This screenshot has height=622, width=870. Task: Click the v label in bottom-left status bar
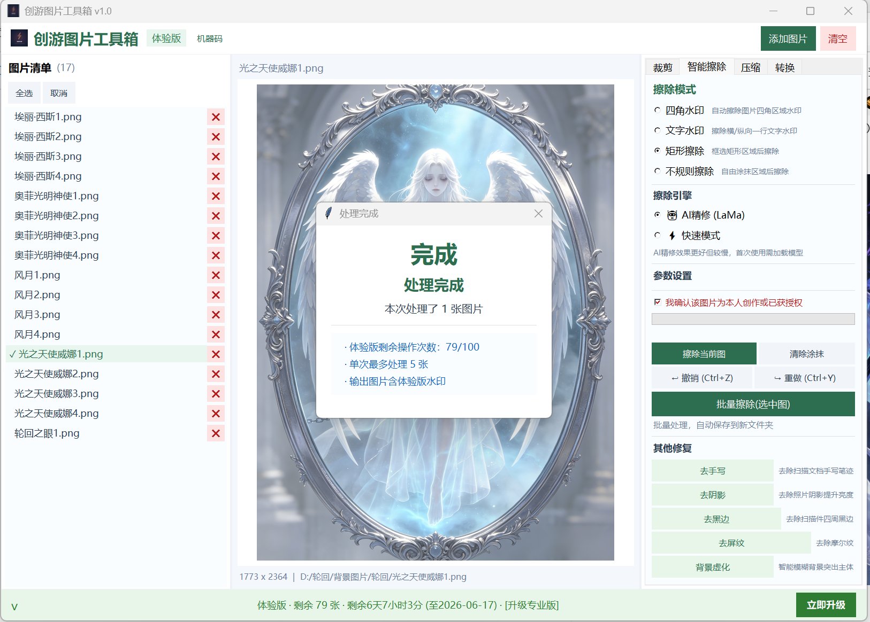coord(14,607)
